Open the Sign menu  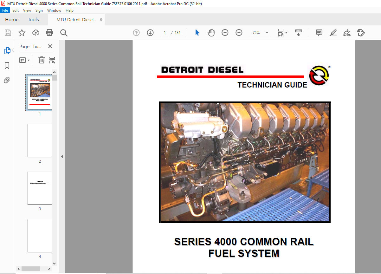coord(39,10)
